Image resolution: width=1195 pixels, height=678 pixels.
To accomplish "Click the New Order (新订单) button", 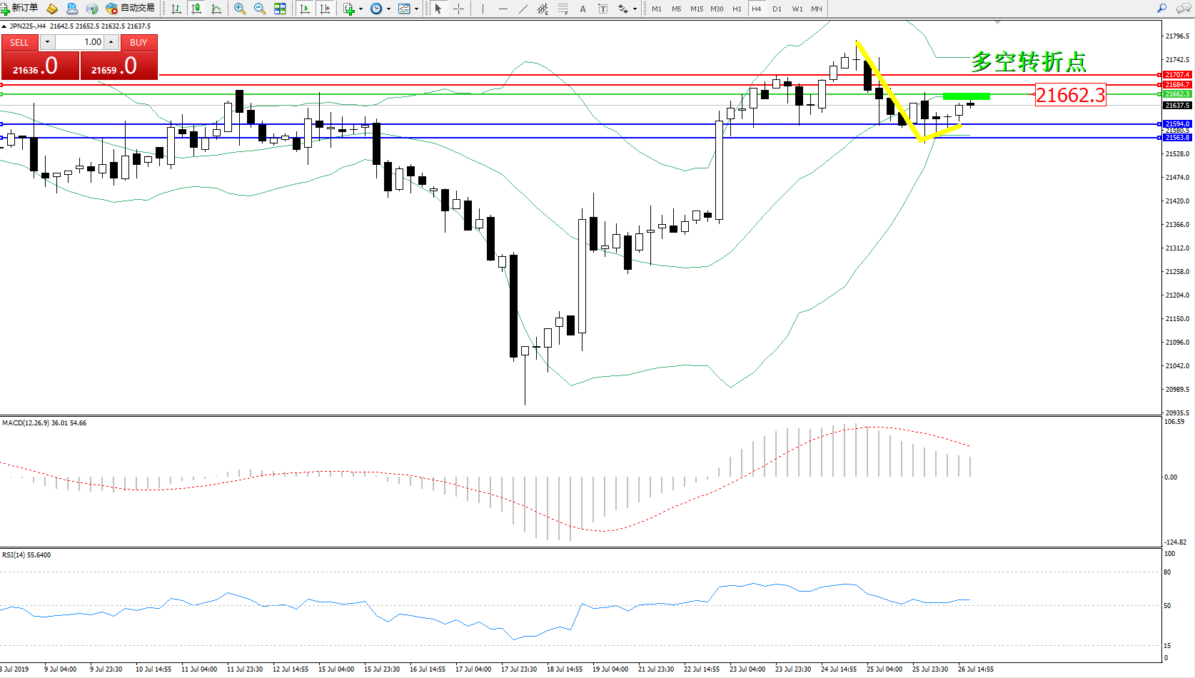I will (20, 9).
